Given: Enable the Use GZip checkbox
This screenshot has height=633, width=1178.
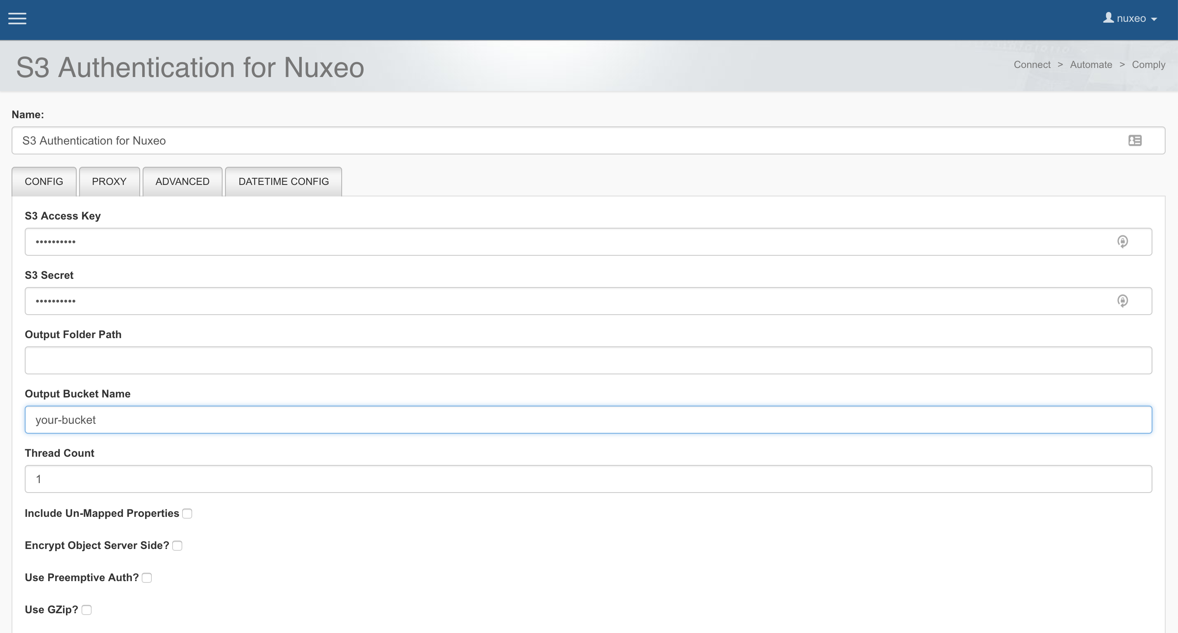Looking at the screenshot, I should pos(87,610).
